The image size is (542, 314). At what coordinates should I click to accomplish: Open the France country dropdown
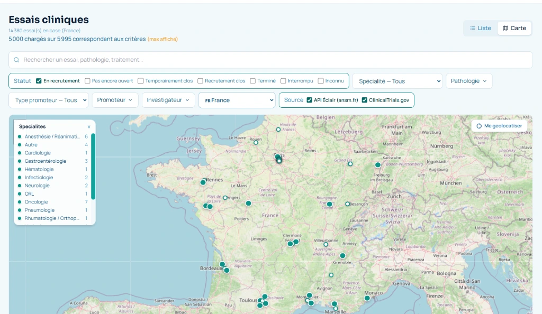pos(237,100)
